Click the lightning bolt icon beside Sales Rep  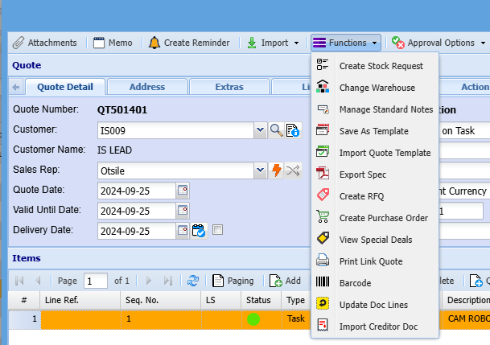point(276,170)
